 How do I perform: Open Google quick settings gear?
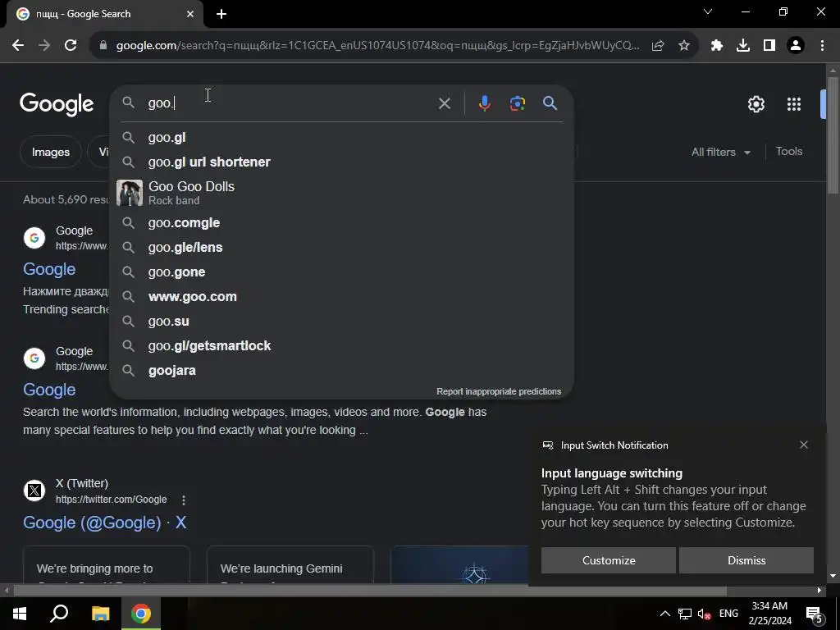point(756,104)
